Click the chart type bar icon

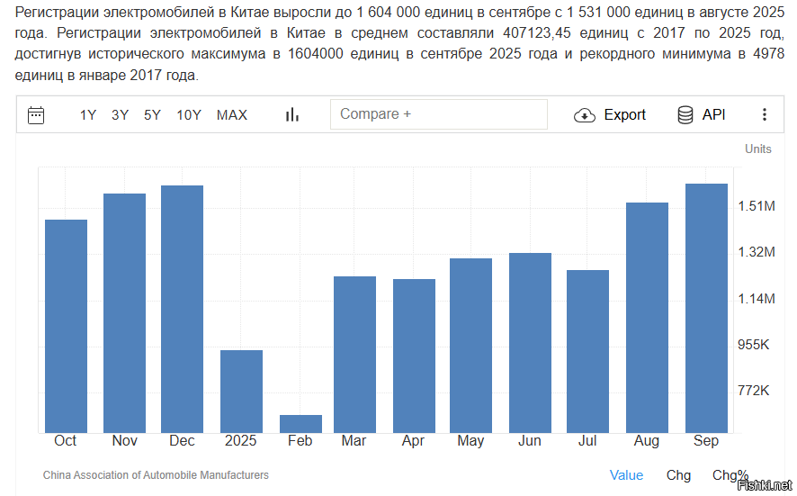tap(291, 115)
